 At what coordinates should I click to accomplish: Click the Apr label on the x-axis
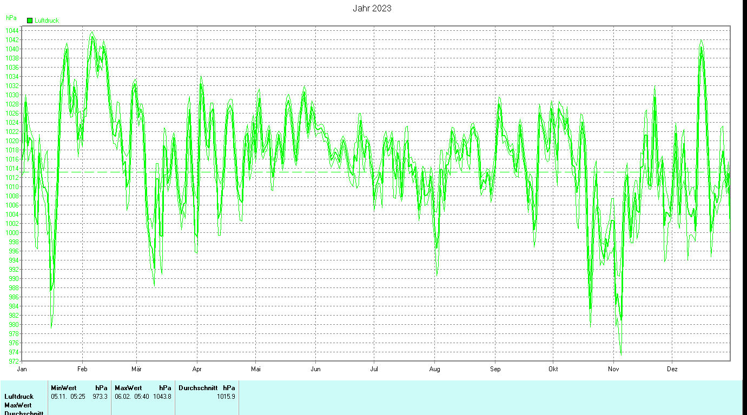(197, 369)
